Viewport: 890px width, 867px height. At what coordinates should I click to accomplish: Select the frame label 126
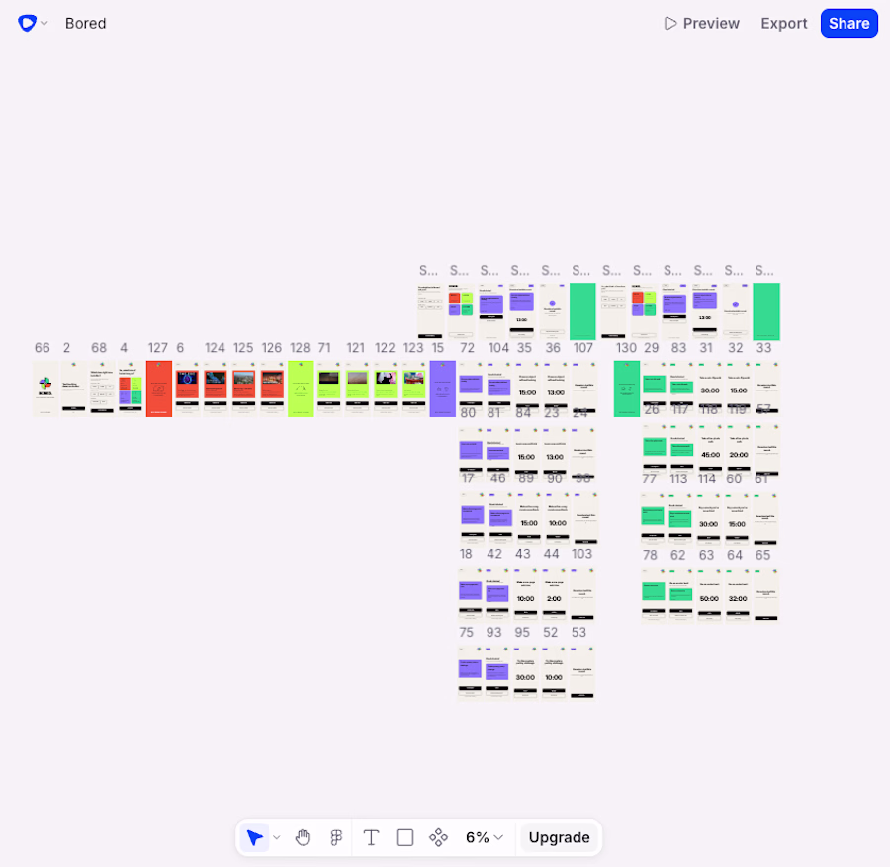click(x=271, y=348)
